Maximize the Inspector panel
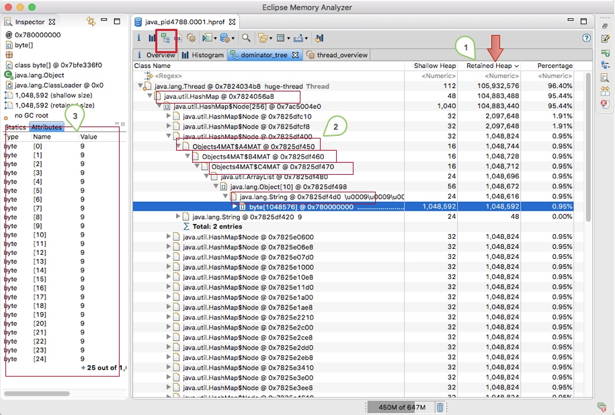The image size is (615, 415). point(117,22)
